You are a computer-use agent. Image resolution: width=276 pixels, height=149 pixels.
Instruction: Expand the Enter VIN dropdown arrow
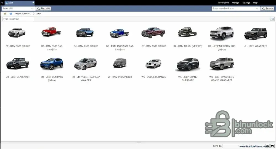(32, 9)
